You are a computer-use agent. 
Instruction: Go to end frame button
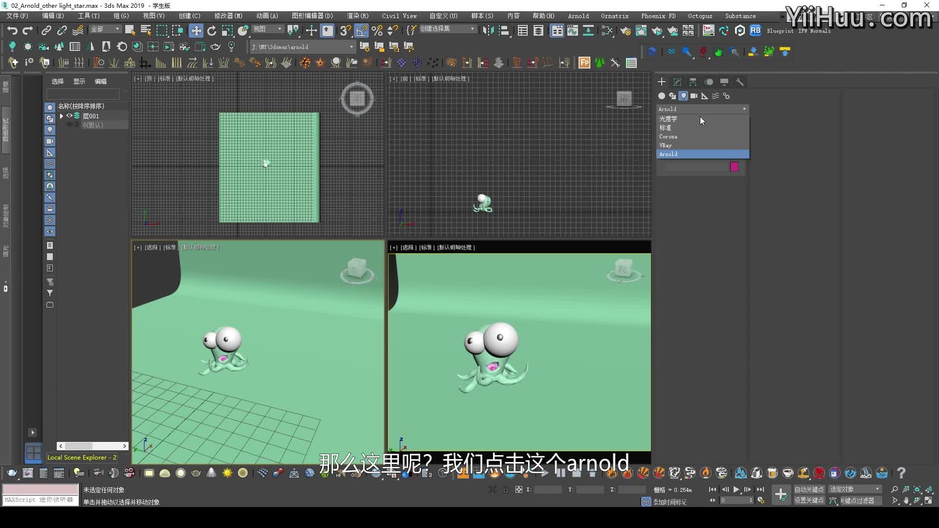(x=760, y=489)
